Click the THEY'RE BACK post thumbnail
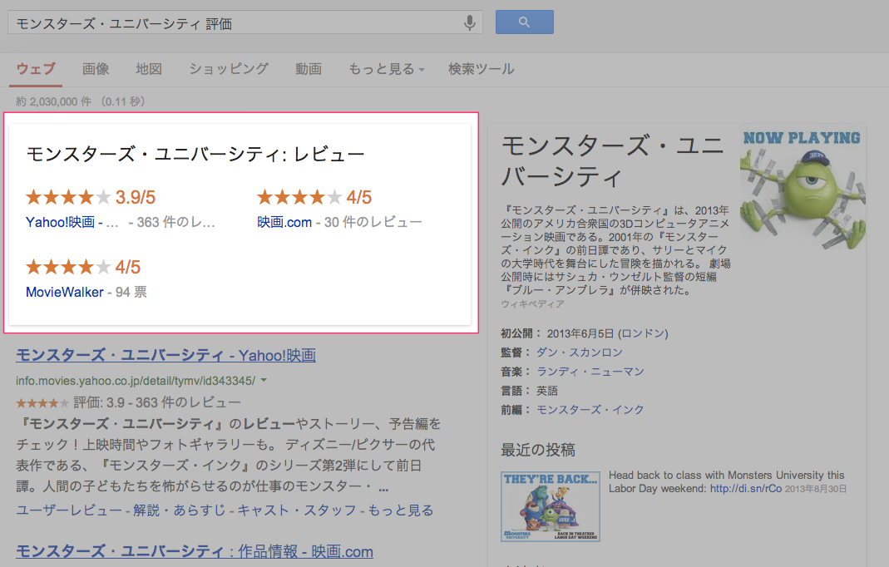Viewport: 889px width, 567px height. (x=551, y=506)
